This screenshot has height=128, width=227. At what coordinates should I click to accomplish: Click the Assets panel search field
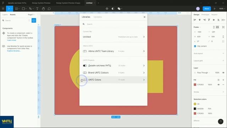click(x=15, y=21)
